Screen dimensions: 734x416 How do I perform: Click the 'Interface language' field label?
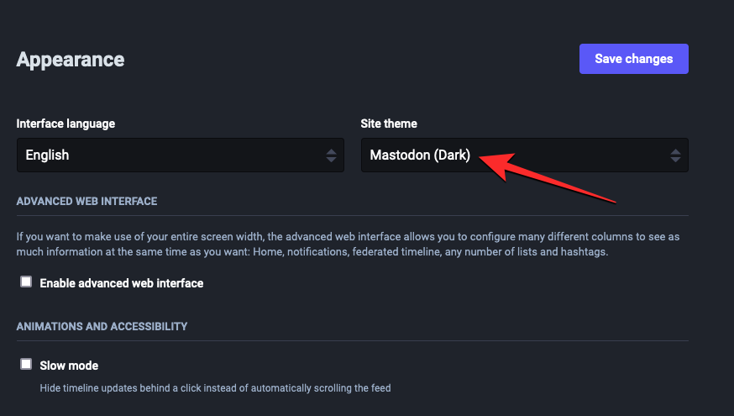pos(66,124)
